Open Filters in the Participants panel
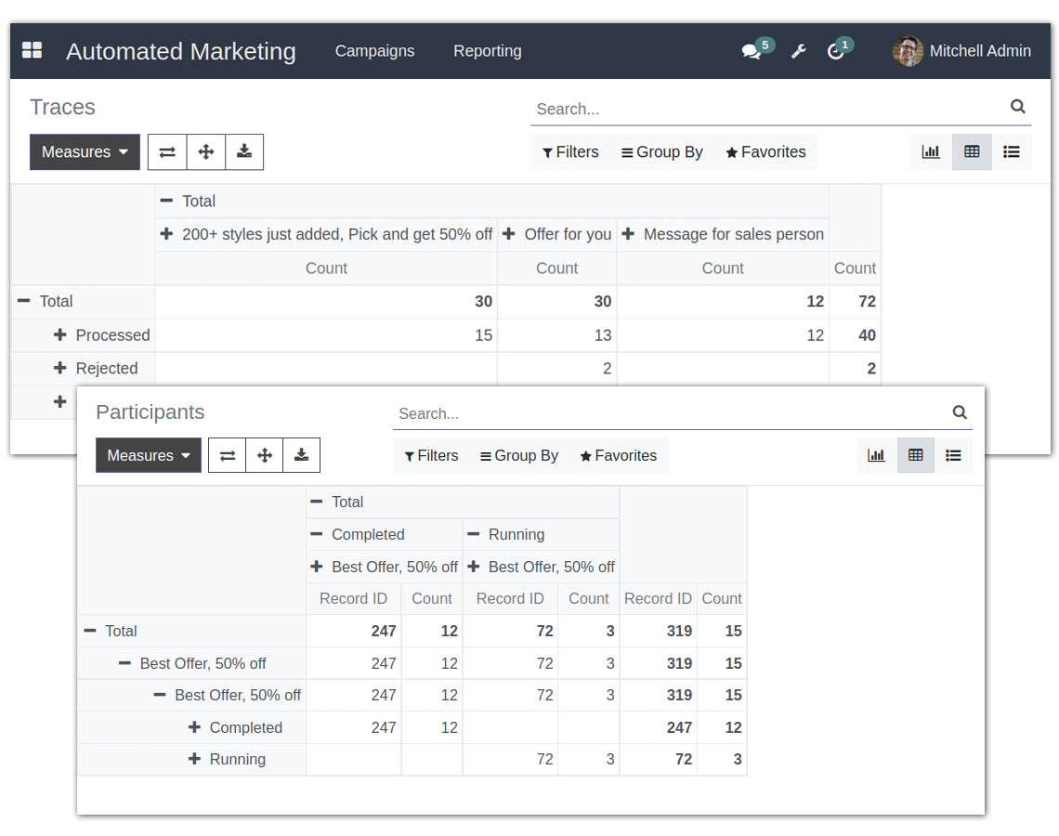This screenshot has height=836, width=1059. click(x=430, y=455)
